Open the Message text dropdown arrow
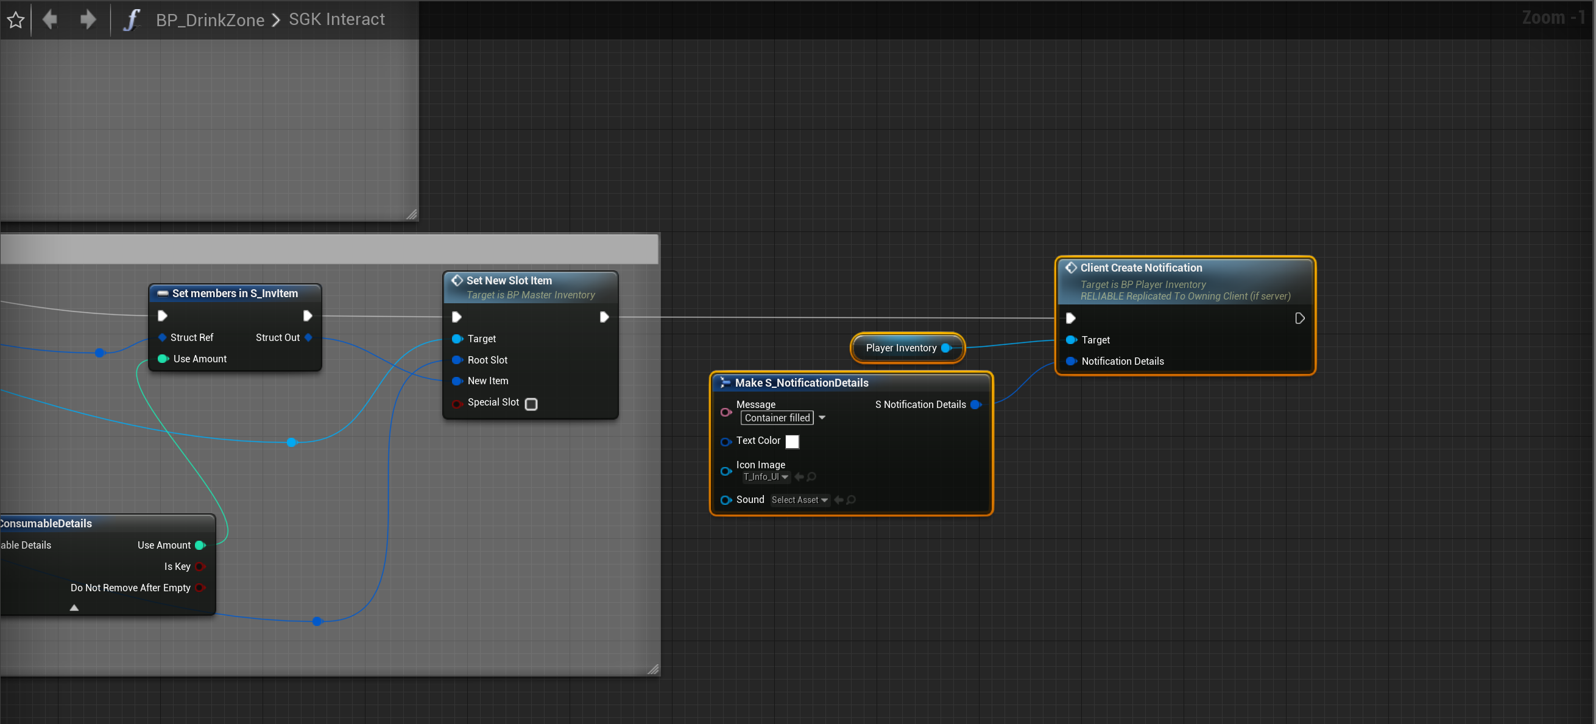 pos(822,418)
